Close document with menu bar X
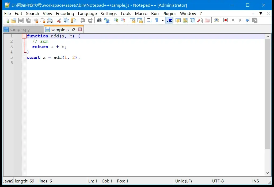This screenshot has height=187, width=274. [x=268, y=14]
